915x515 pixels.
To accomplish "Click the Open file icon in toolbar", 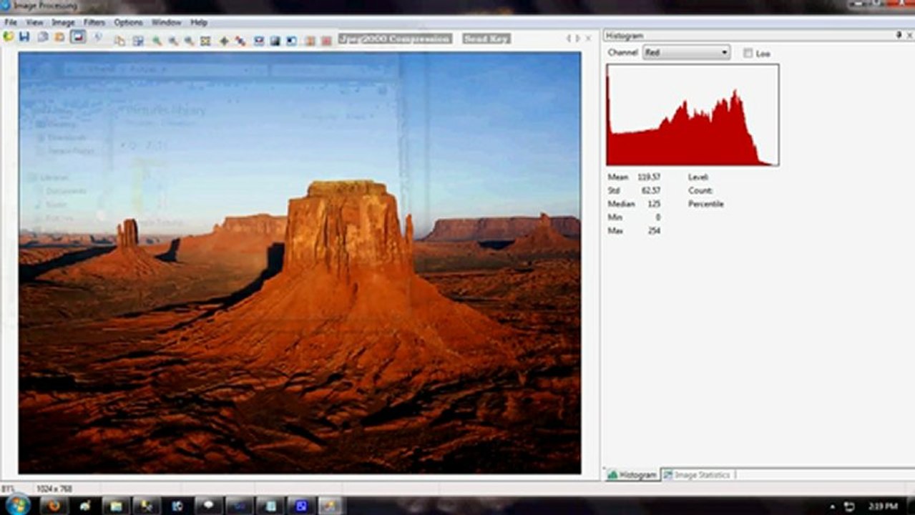I will (x=8, y=36).
